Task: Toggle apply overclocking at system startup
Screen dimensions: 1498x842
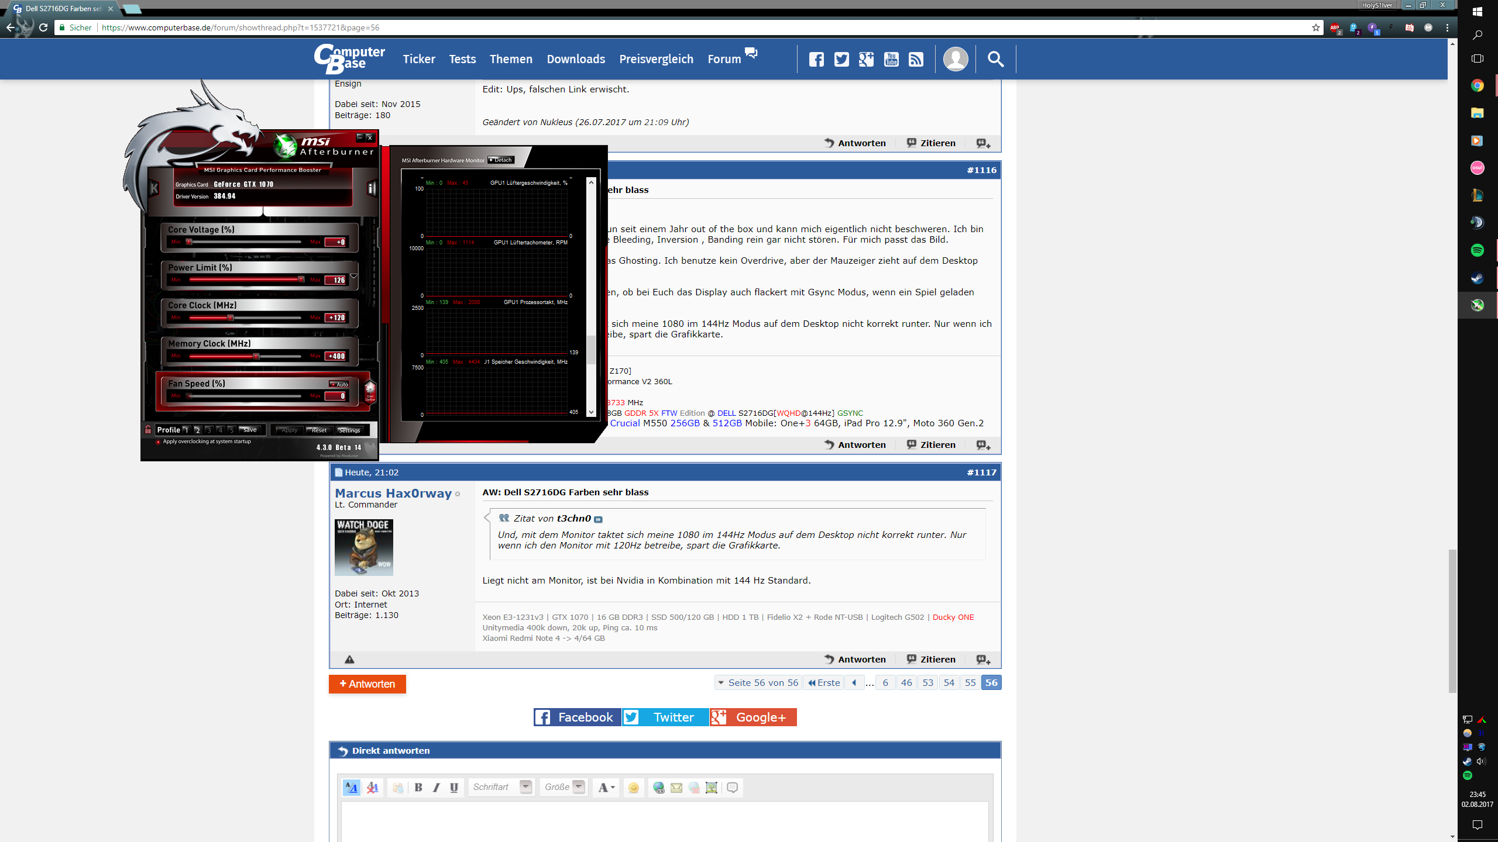Action: pos(159,441)
